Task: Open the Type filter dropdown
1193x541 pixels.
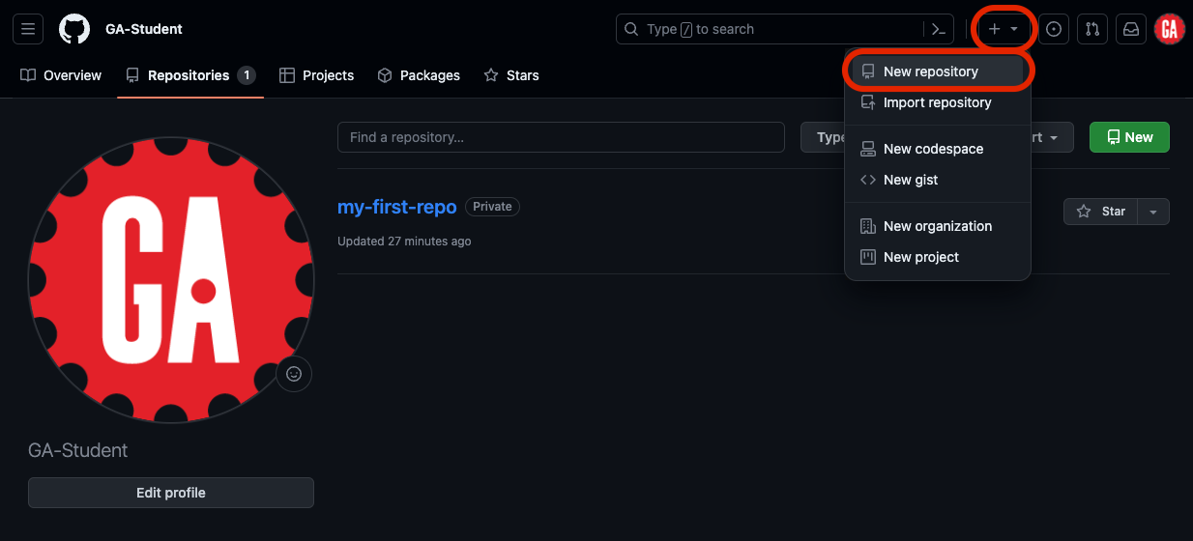Action: pyautogui.click(x=823, y=137)
